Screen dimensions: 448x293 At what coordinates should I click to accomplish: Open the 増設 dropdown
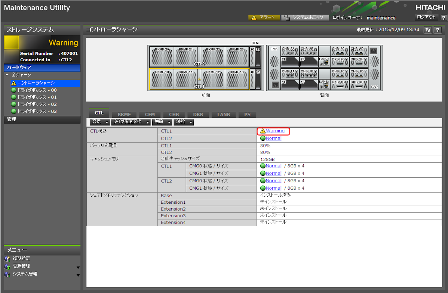pos(162,122)
